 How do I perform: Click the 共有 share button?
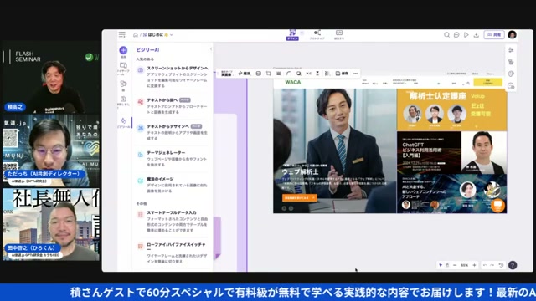[x=494, y=35]
